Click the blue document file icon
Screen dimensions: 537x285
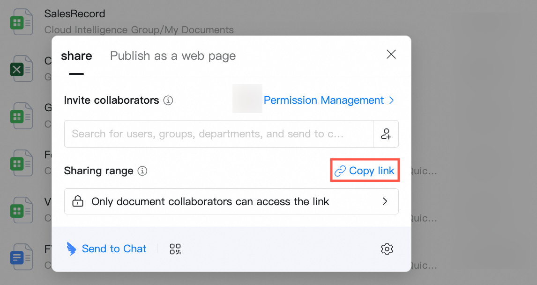click(21, 257)
